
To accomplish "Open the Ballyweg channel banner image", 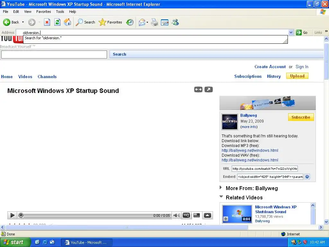I will coord(268,103).
